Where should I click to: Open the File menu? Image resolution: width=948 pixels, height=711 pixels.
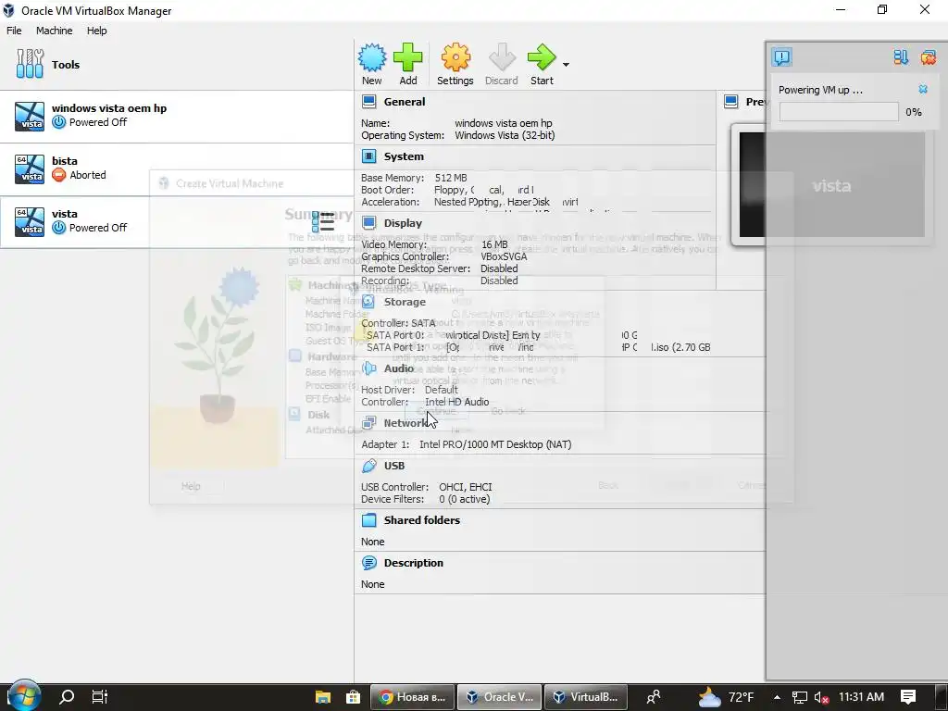[x=14, y=31]
